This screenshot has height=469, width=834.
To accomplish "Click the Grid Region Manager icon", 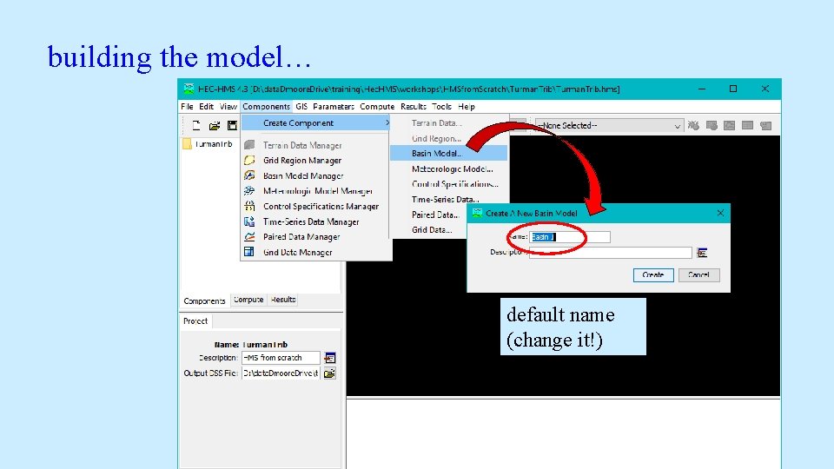I will coord(249,160).
